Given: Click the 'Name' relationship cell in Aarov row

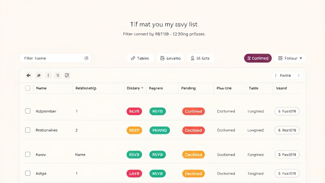Looking at the screenshot, I should [x=80, y=155].
